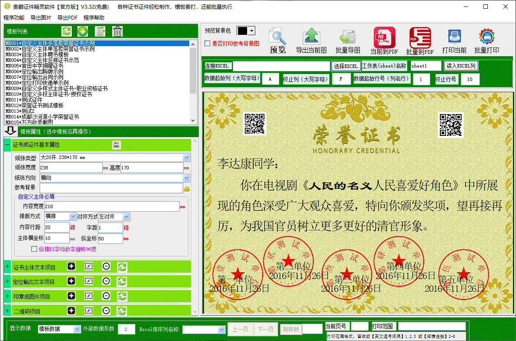Screen dimensions: 516x341
Task: Enable 是否打印参考背景图 checkbox
Action: [x=208, y=44]
